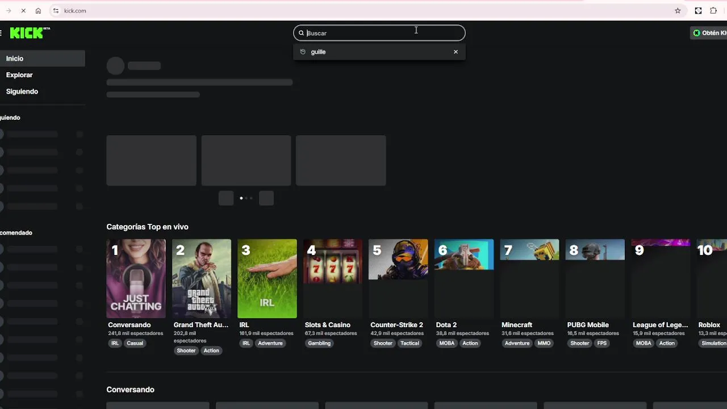
Task: Go forward in browser history
Action: [9, 11]
